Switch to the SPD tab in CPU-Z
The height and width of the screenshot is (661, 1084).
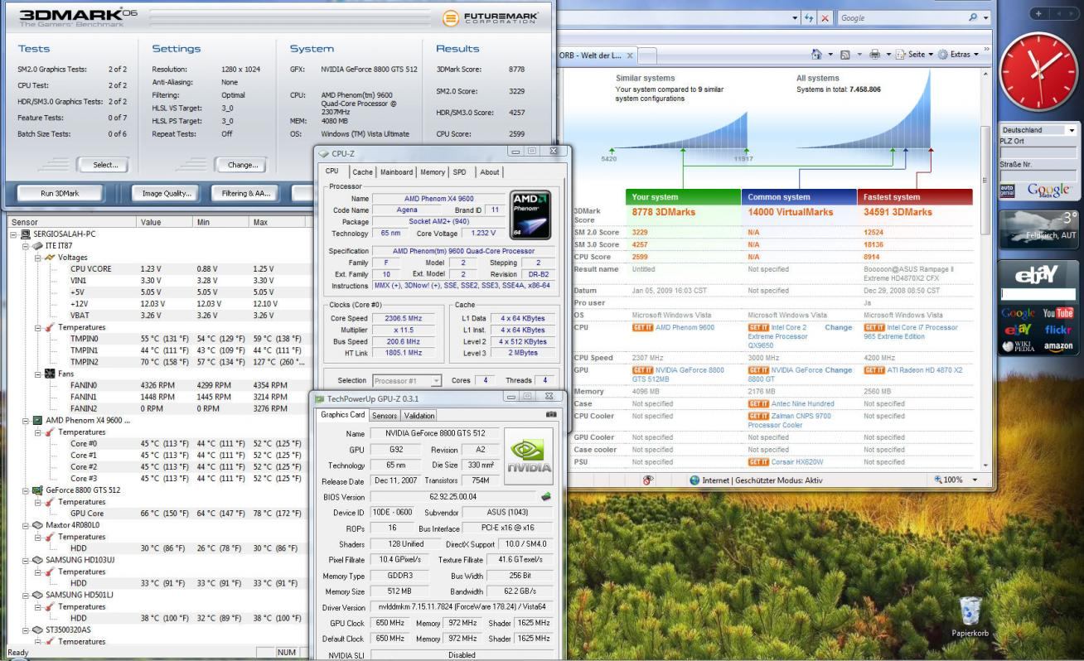[459, 172]
